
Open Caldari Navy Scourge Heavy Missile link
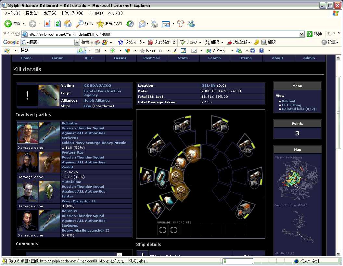[94, 143]
